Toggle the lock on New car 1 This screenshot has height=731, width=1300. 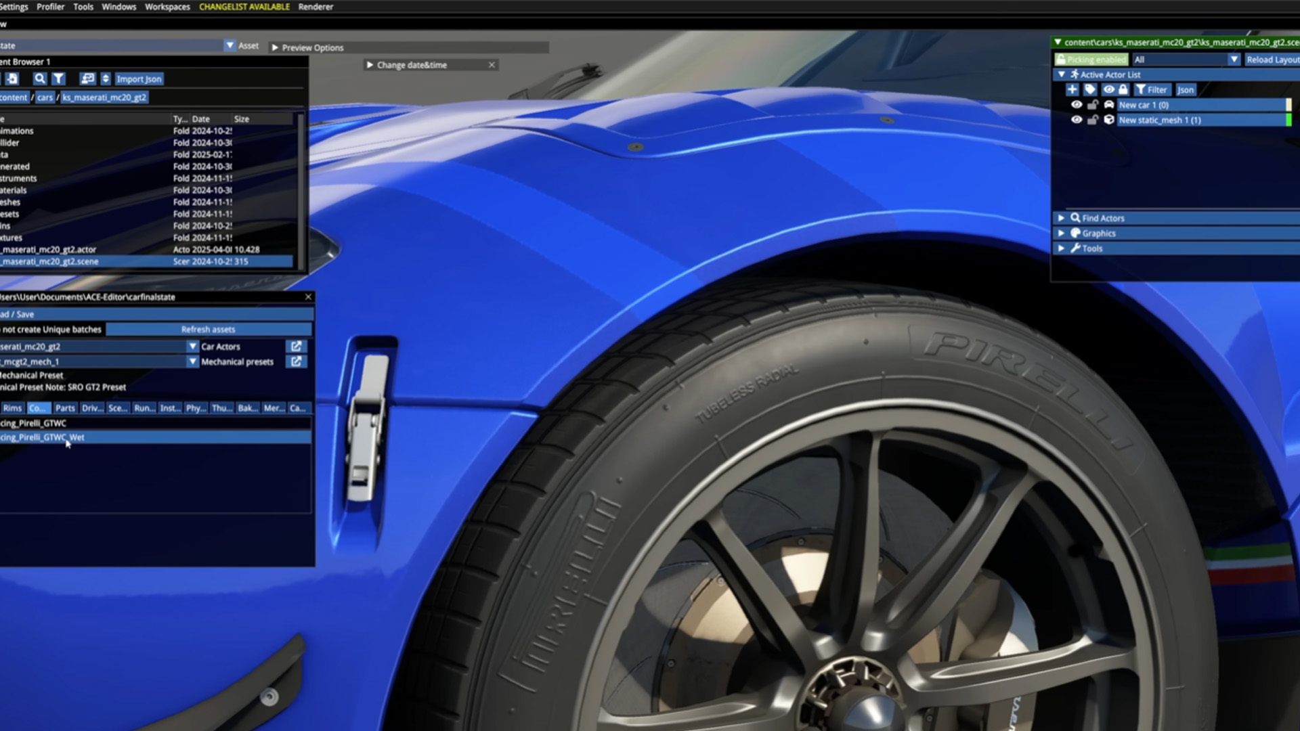point(1093,105)
